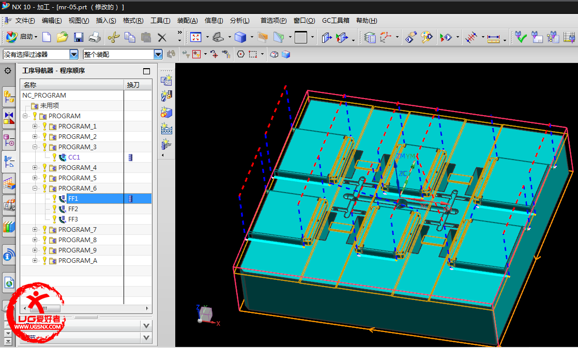This screenshot has width=578, height=348.
Task: Click the Print icon
Action: [x=95, y=37]
